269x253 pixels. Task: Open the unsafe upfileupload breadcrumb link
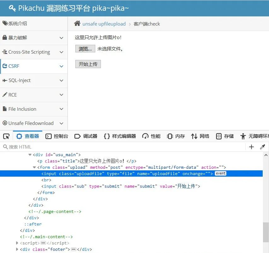pos(104,24)
